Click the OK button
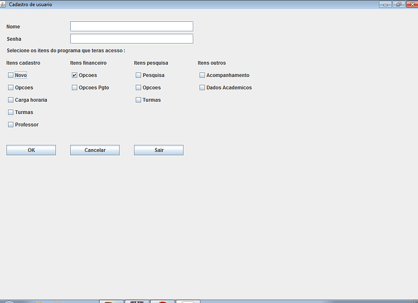The width and height of the screenshot is (418, 303). [x=31, y=150]
